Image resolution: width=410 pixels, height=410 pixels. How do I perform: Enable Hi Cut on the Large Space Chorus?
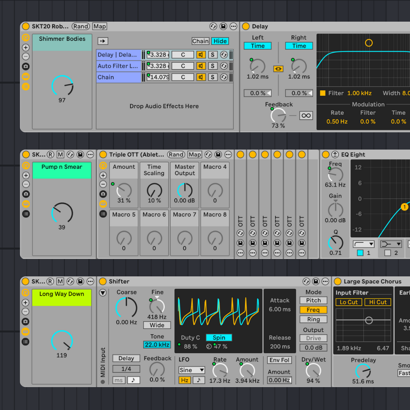(377, 302)
